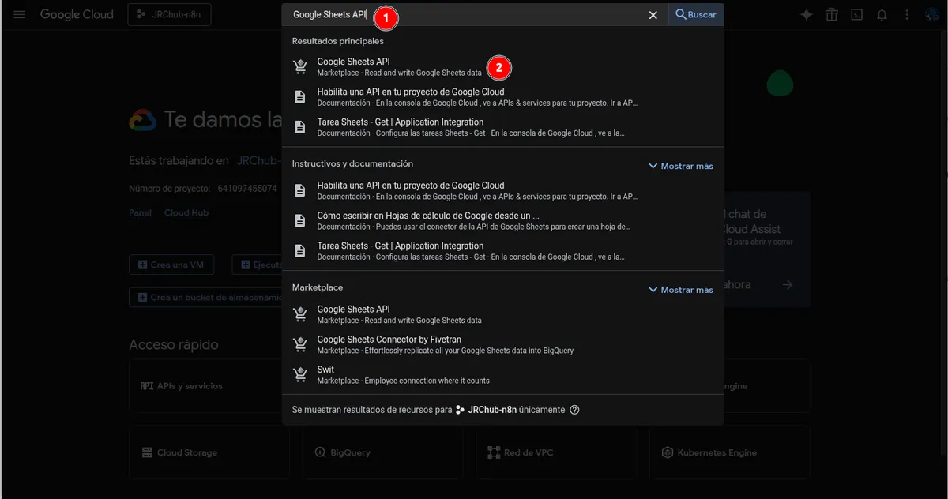Open the hamburger navigation menu
This screenshot has height=499, width=948.
pyautogui.click(x=20, y=15)
